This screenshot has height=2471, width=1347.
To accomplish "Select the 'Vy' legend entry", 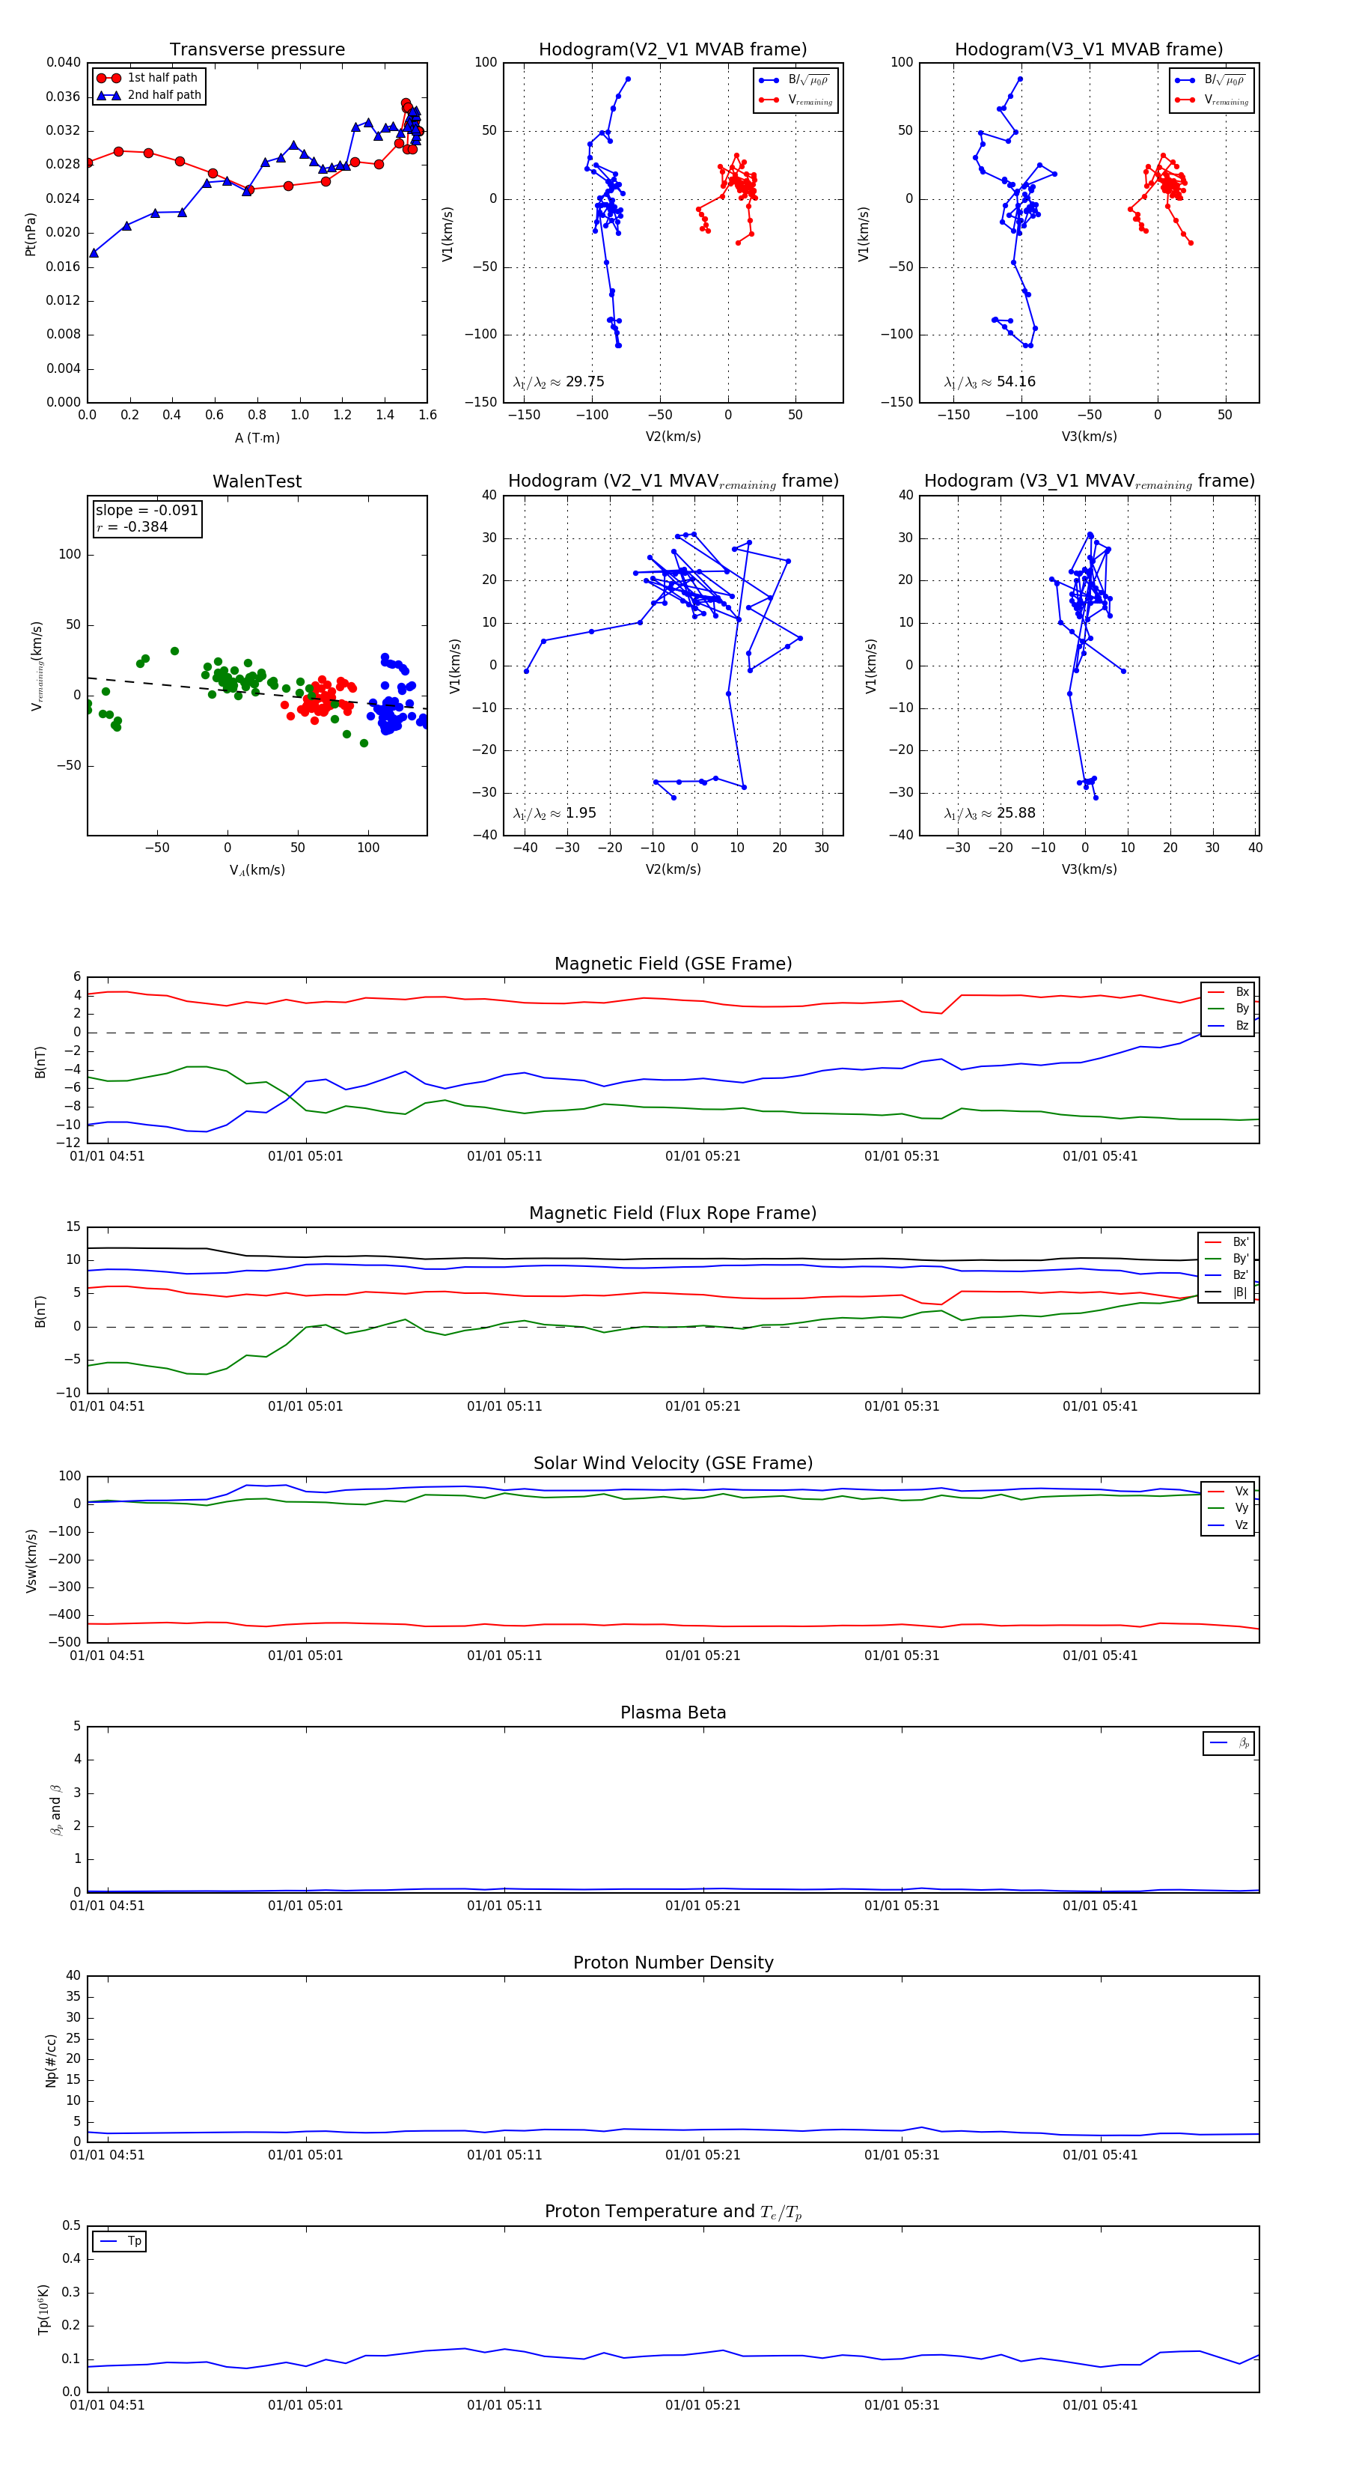I will [x=1229, y=1509].
